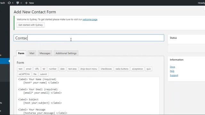Click the 'Your Name (required)' label line
The height and width of the screenshot is (115, 205).
click(x=37, y=79)
